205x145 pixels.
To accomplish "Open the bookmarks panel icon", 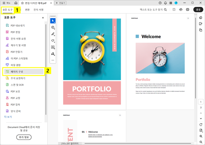I will click(201, 24).
